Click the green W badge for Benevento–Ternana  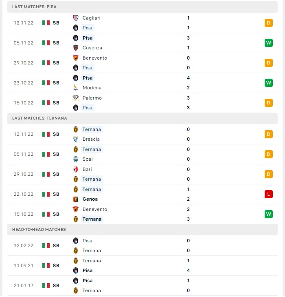pos(269,214)
